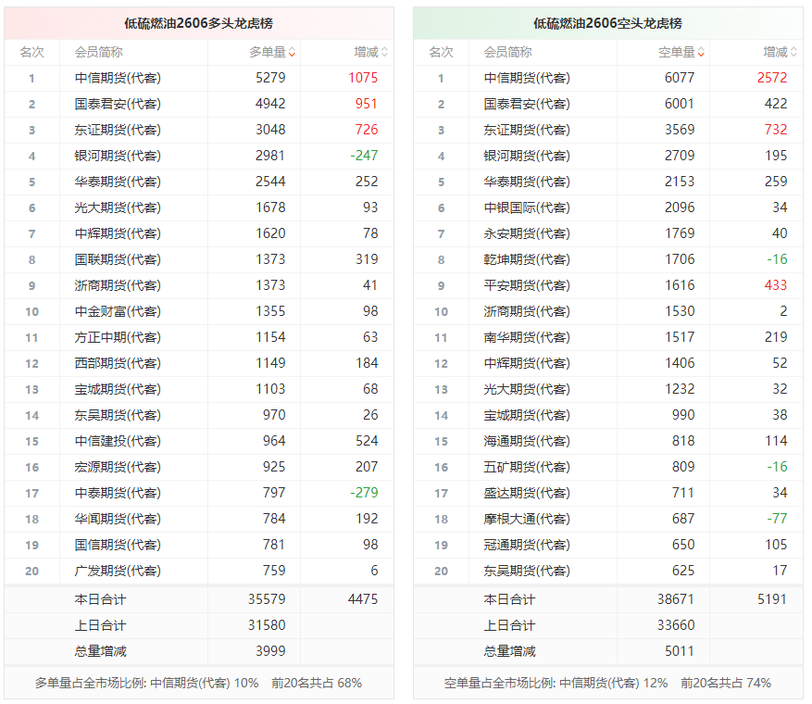Click long volume value 5279
Screen dimensions: 812x704
tap(270, 78)
